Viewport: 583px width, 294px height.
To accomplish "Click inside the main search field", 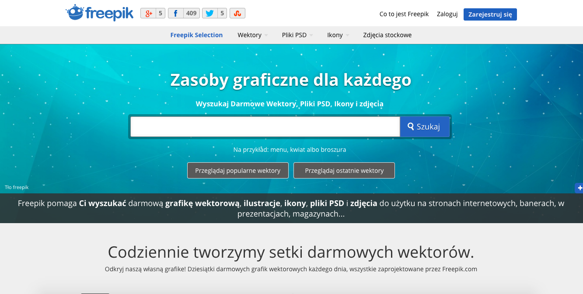I will [x=265, y=126].
